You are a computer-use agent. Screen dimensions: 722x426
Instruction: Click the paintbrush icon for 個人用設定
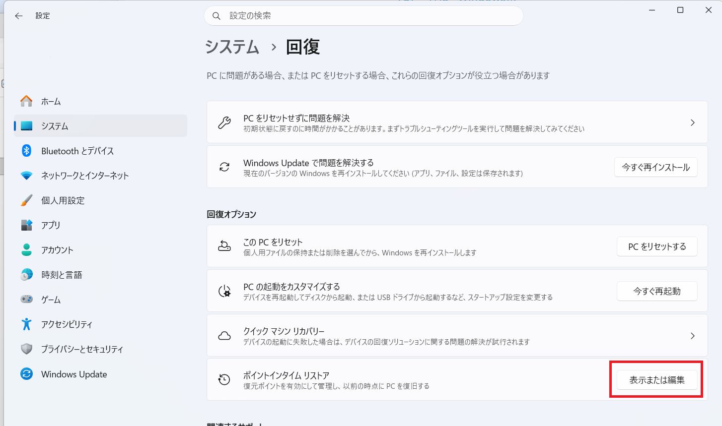click(26, 200)
